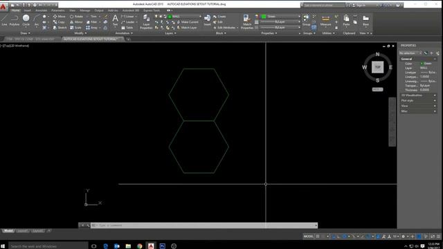Select the Line drawing tool
Screen dimensions: 443x249
4,20
